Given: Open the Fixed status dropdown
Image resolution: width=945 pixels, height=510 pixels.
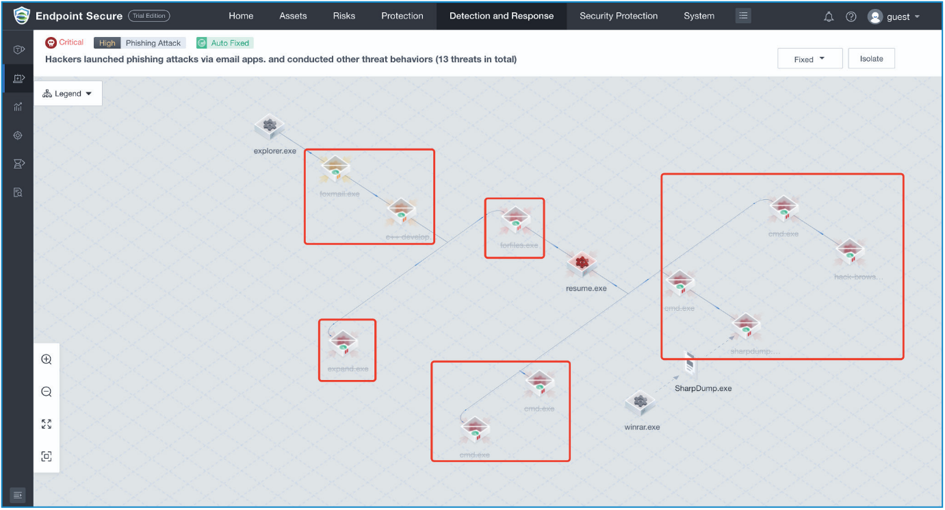Looking at the screenshot, I should tap(810, 59).
